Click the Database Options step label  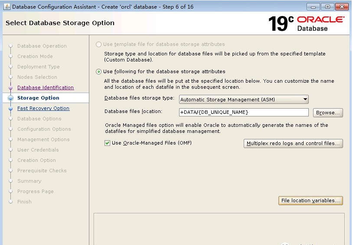click(39, 119)
